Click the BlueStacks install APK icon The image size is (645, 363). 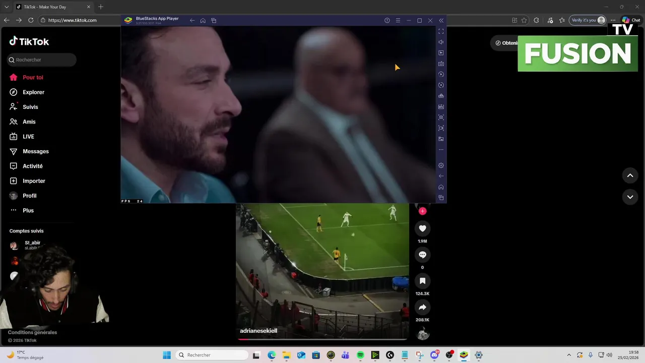(441, 107)
